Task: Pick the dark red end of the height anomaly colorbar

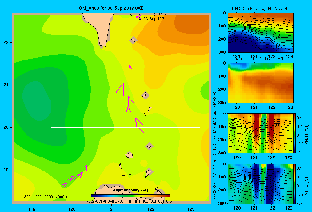Action: (168, 196)
